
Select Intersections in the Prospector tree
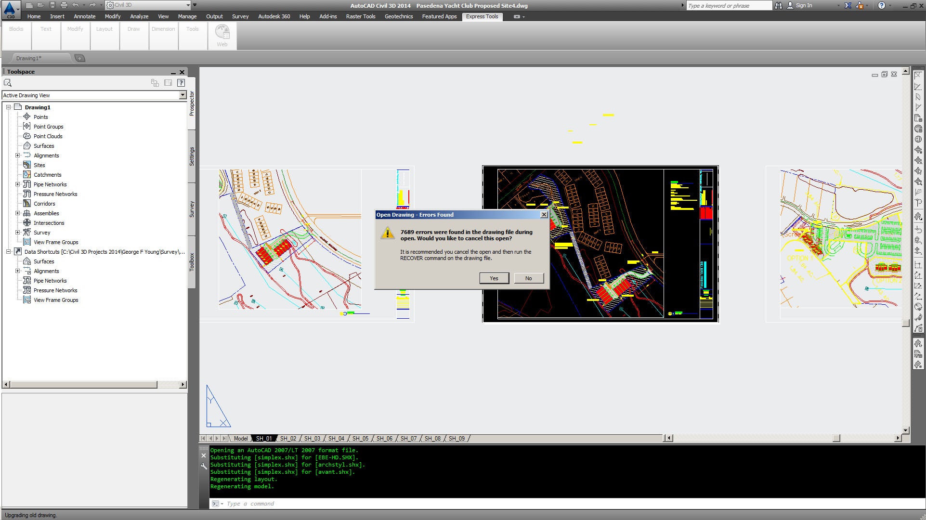tap(49, 223)
